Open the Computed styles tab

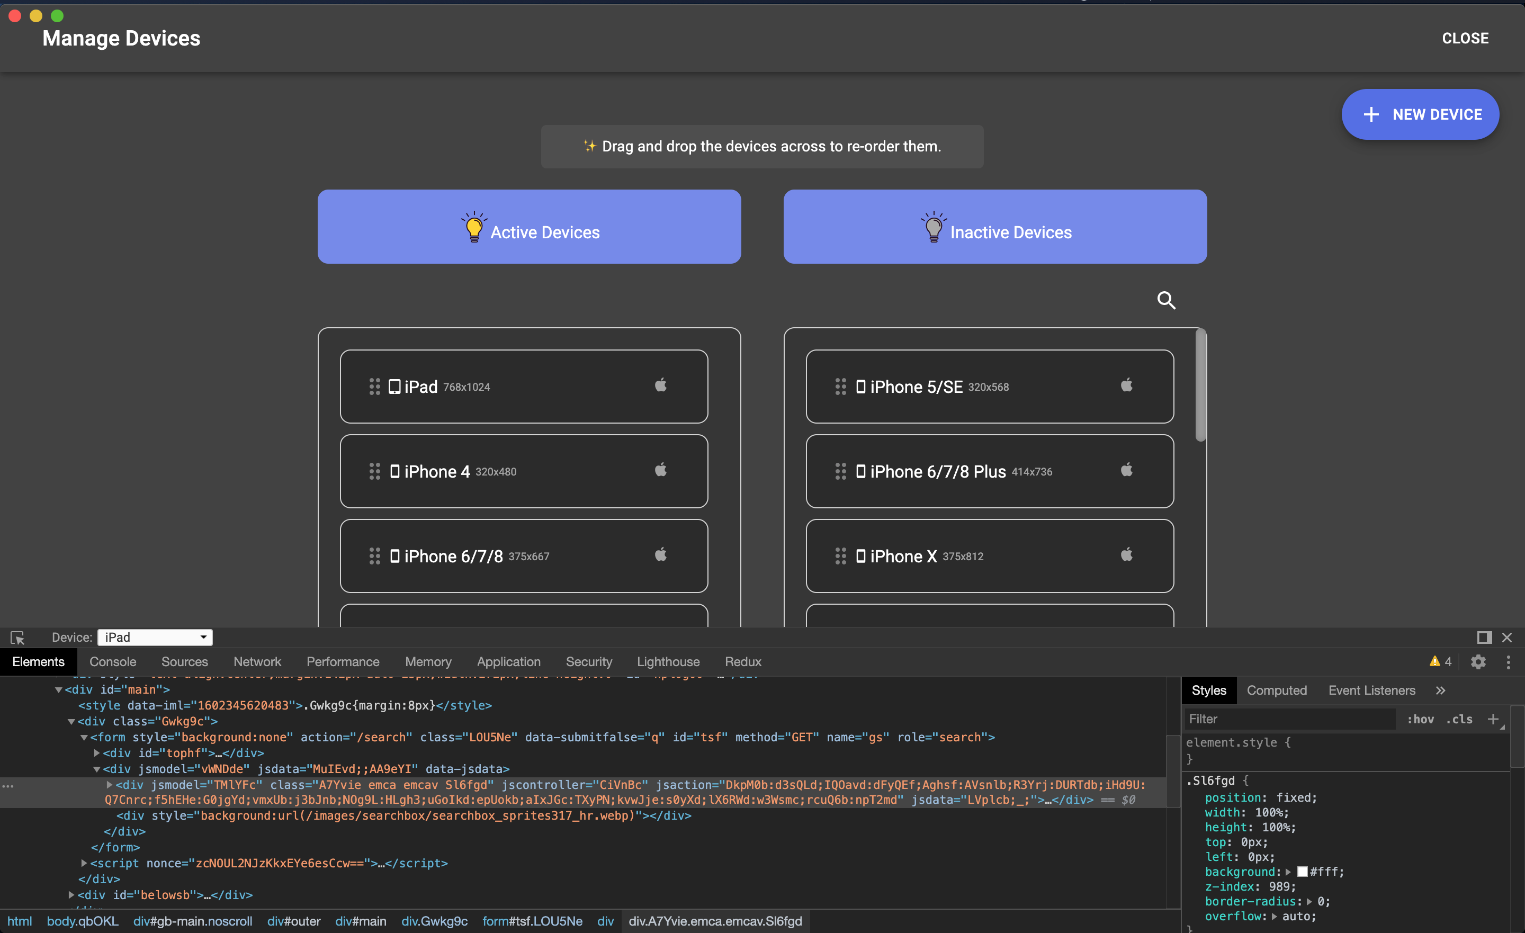coord(1276,690)
